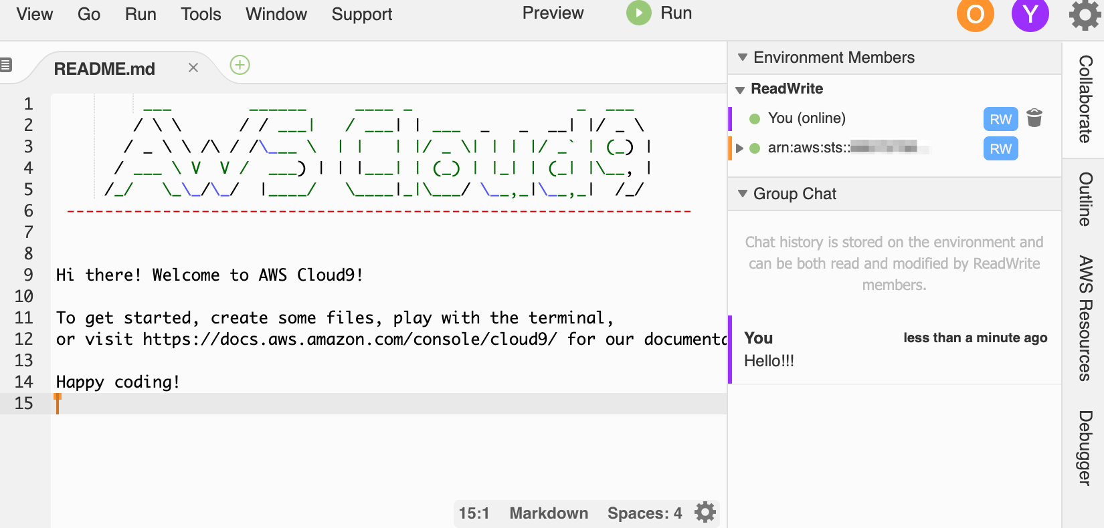Click the Run button label

click(676, 13)
